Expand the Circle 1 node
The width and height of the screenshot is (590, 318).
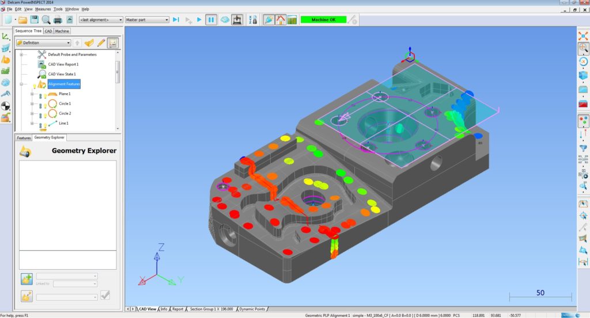tap(32, 104)
